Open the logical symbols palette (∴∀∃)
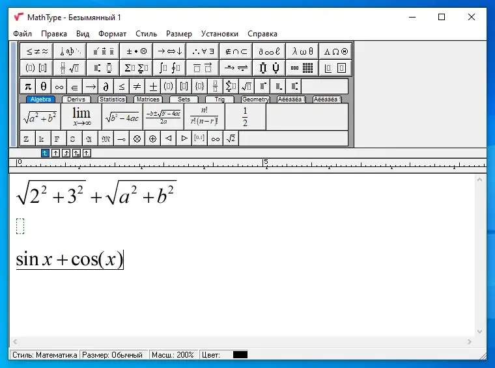The image size is (495, 368). click(203, 51)
